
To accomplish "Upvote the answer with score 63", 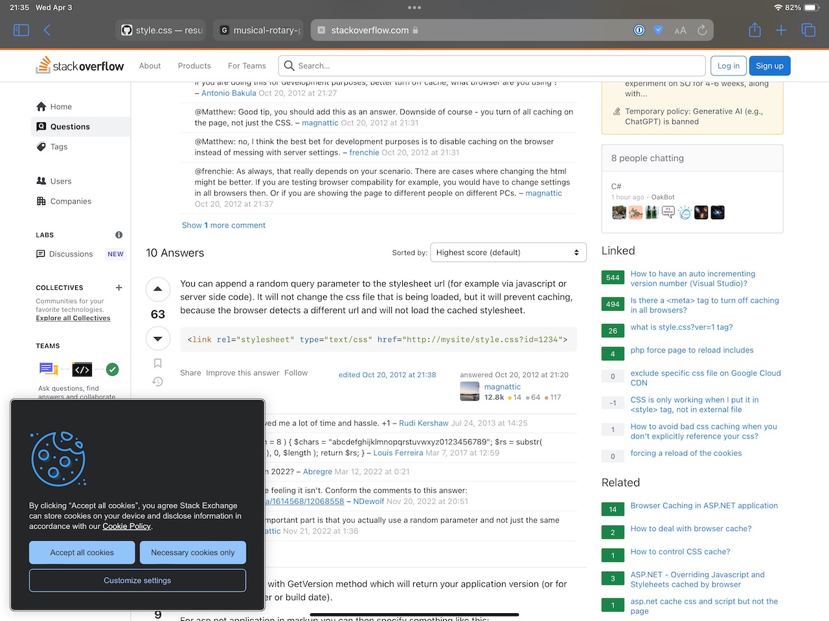I will pyautogui.click(x=157, y=290).
